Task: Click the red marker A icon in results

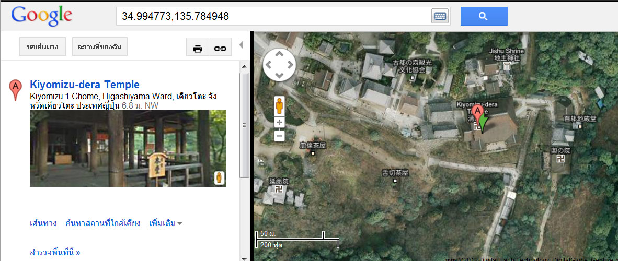Action: coord(15,90)
